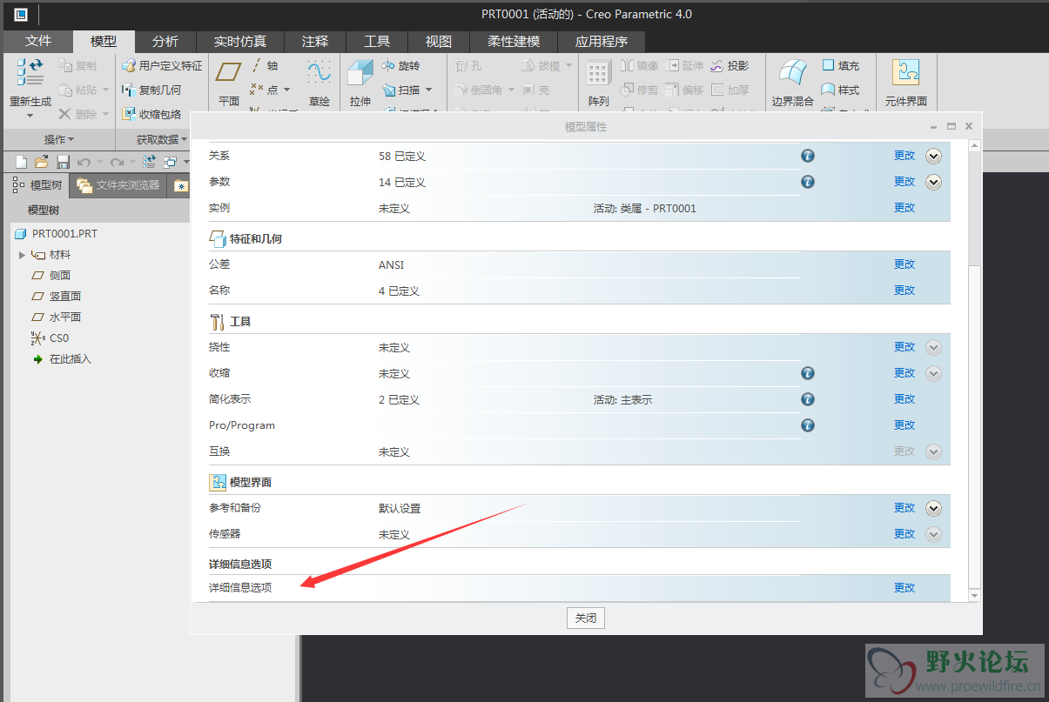The width and height of the screenshot is (1049, 702).
Task: Switch to the 柔性建模 ribbon tab
Action: click(x=514, y=41)
